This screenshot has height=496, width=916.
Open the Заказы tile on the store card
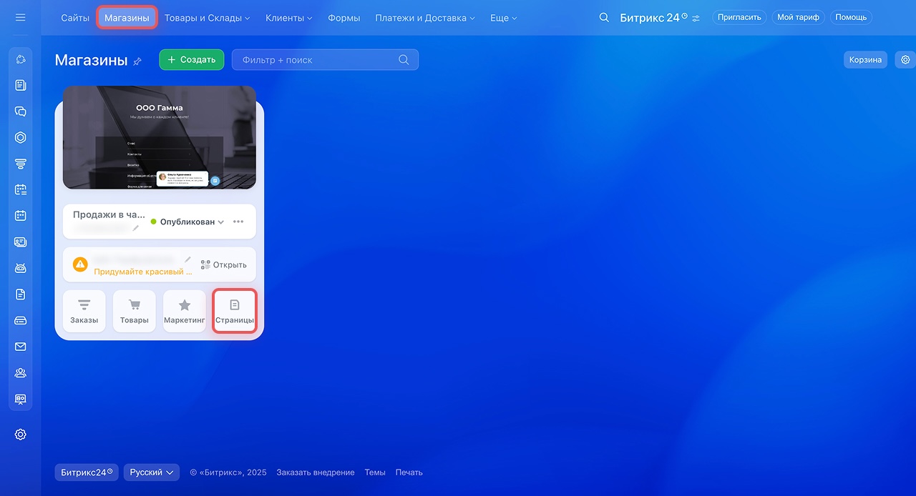pos(84,311)
